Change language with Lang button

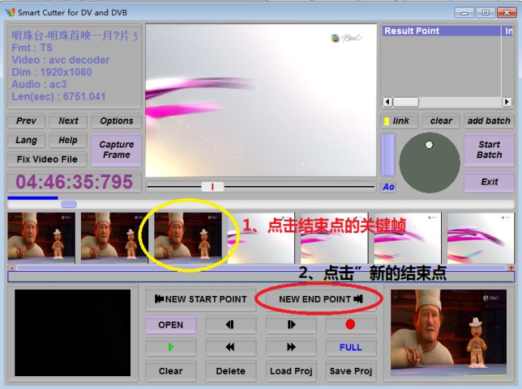[26, 140]
